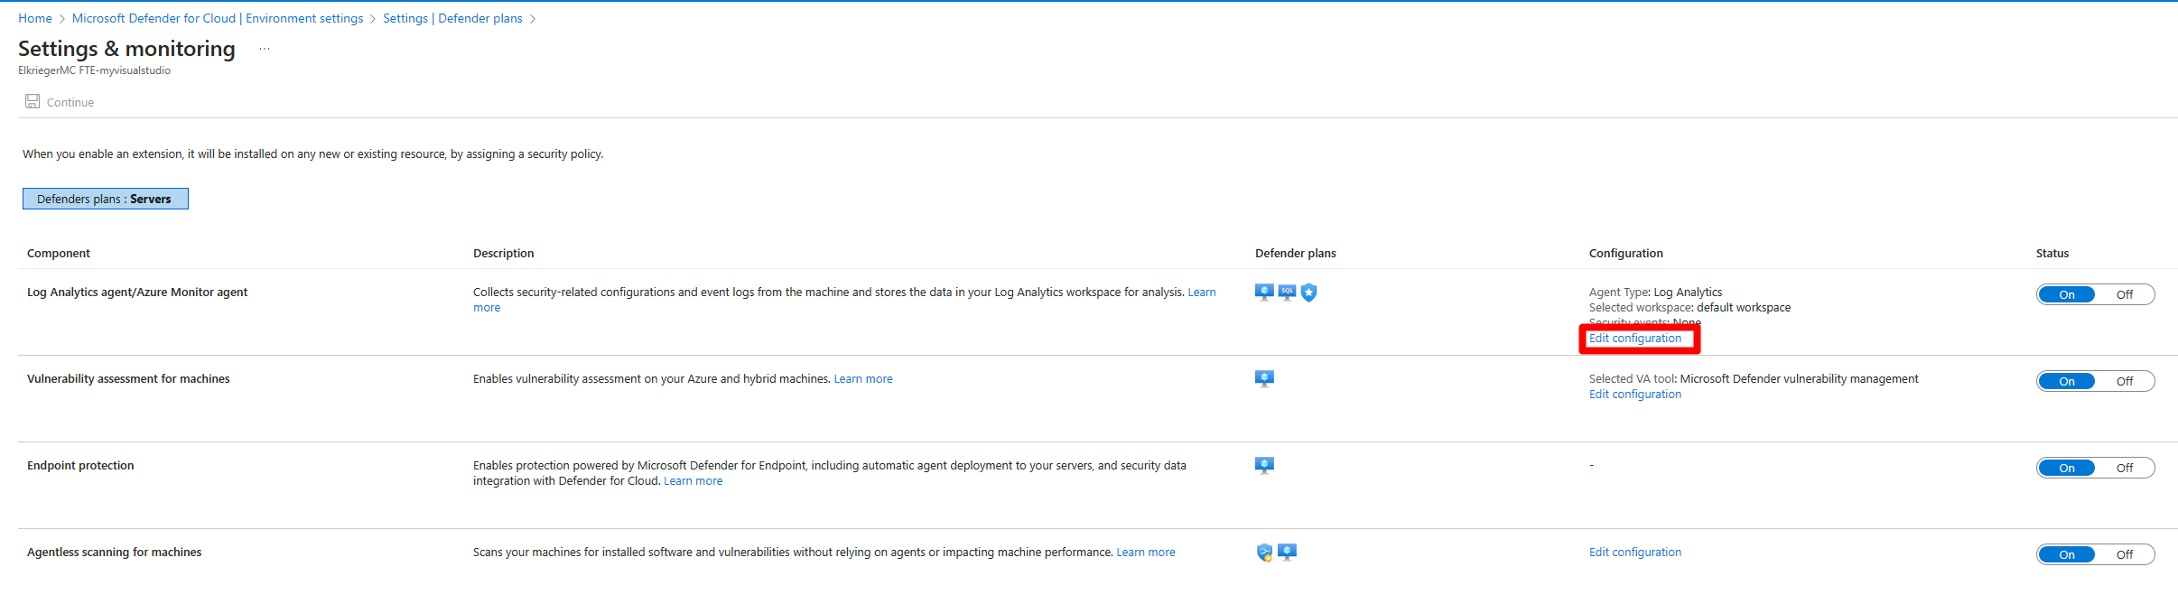The width and height of the screenshot is (2178, 604).
Task: Click the Selected VA tool configuration text
Action: point(1754,379)
